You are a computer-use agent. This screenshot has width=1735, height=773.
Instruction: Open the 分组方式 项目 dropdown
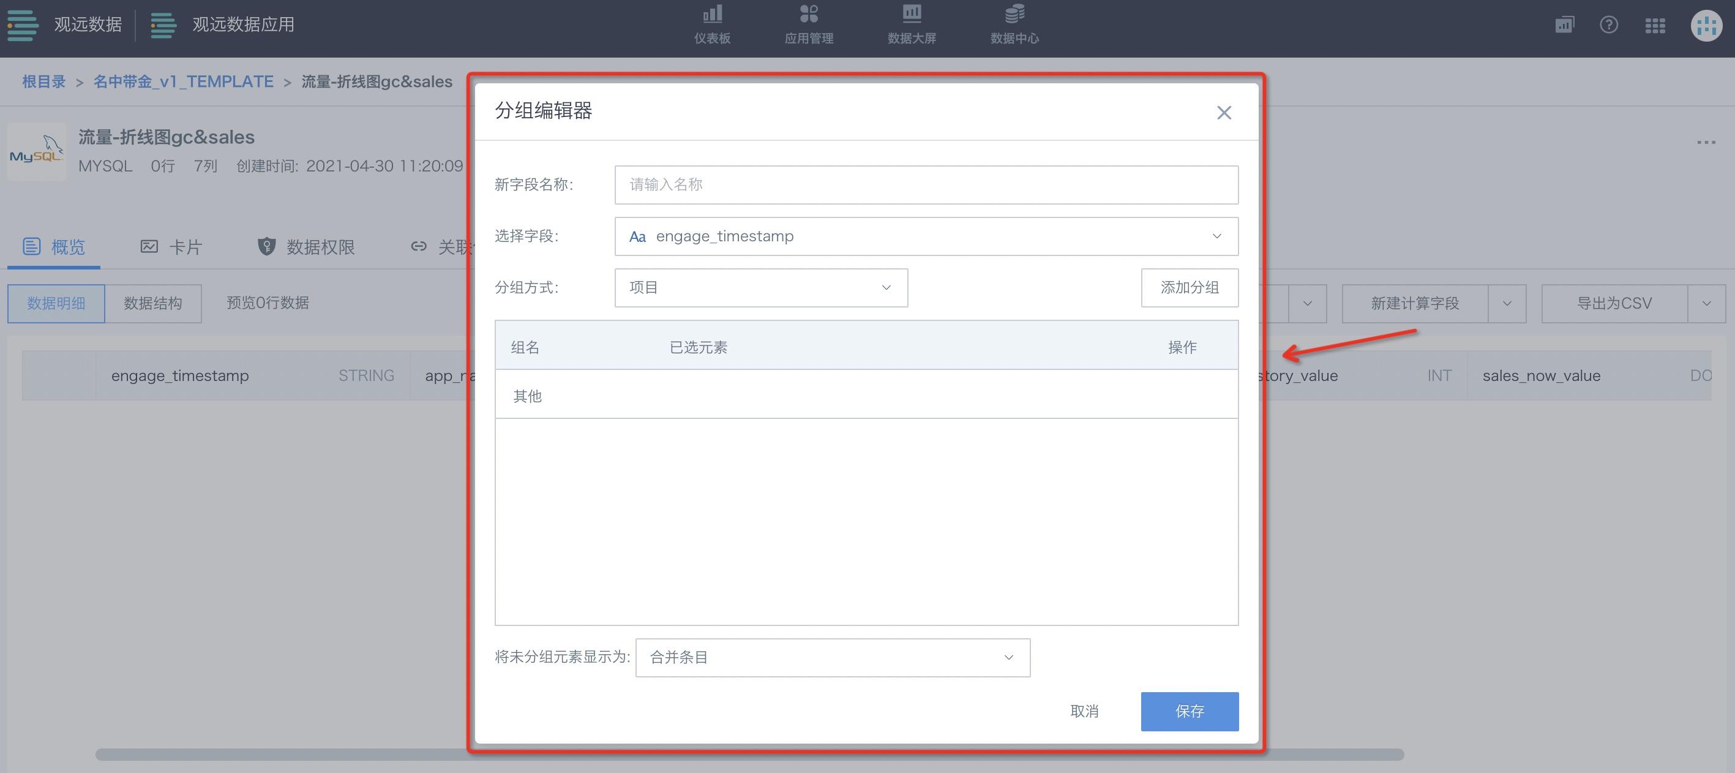[x=760, y=288]
